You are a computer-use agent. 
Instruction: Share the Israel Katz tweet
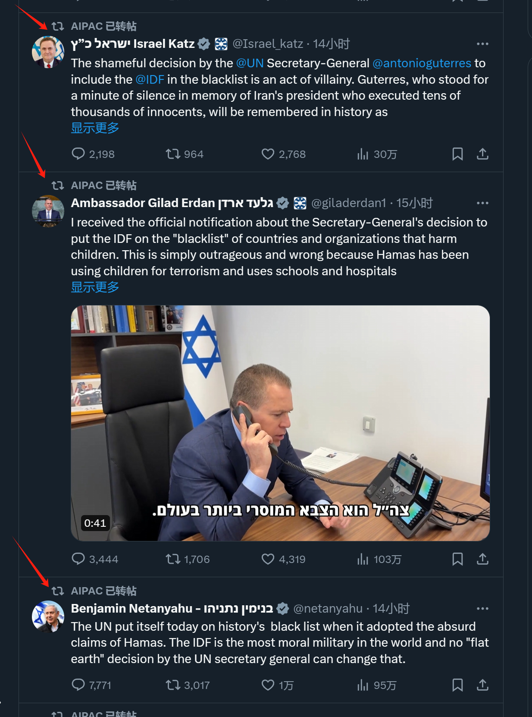482,154
